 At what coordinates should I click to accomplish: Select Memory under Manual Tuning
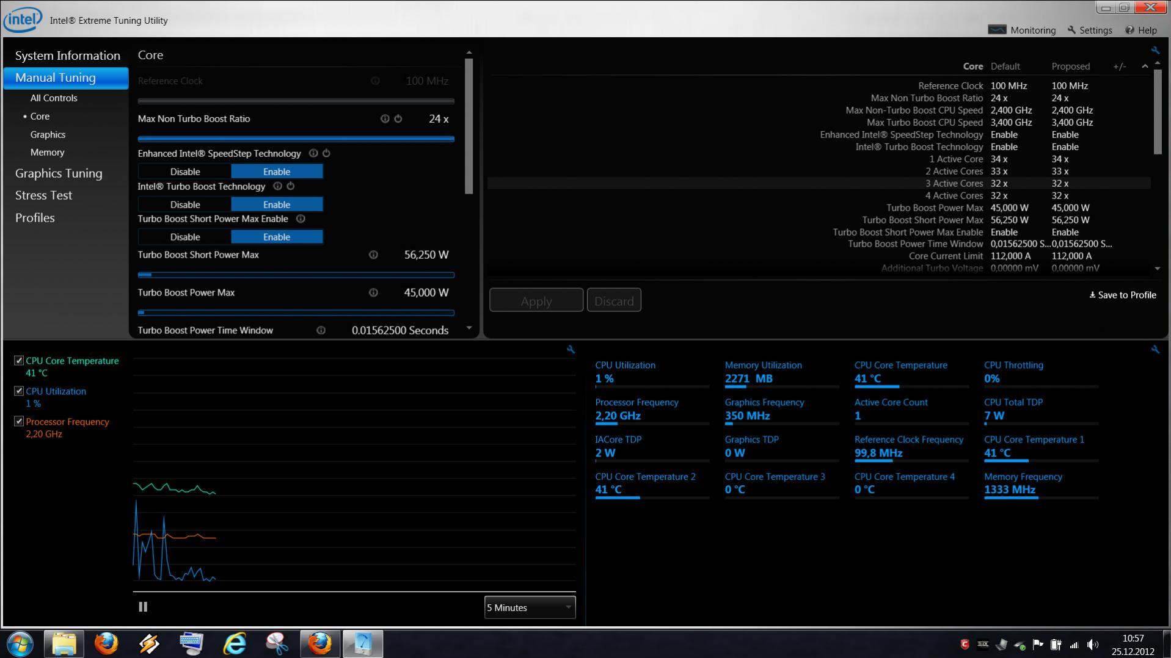[x=47, y=152]
